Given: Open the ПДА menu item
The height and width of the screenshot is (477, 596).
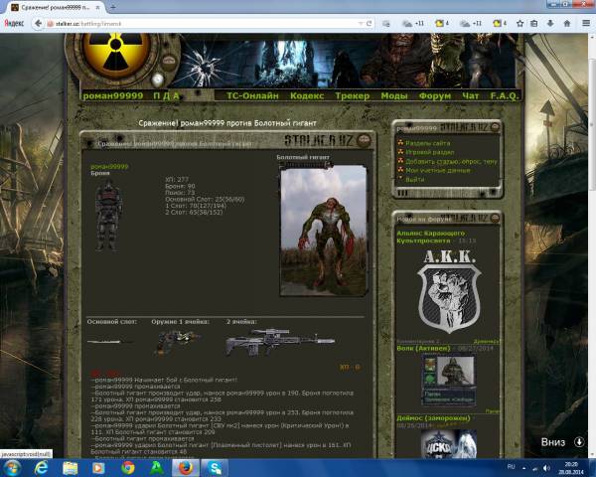Looking at the screenshot, I should [166, 95].
